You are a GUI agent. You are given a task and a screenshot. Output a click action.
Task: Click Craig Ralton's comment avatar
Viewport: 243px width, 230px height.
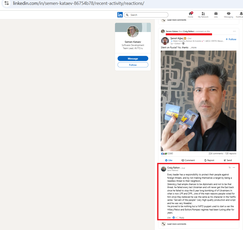[164, 169]
